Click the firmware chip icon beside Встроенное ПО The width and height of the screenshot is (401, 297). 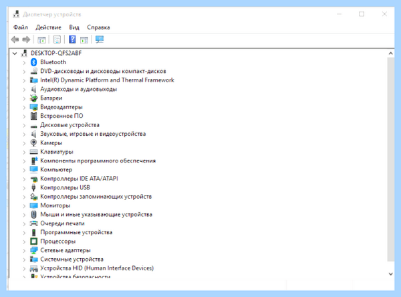pyautogui.click(x=33, y=116)
